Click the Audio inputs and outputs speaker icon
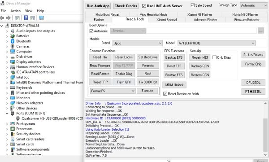 pyautogui.click(x=13, y=31)
